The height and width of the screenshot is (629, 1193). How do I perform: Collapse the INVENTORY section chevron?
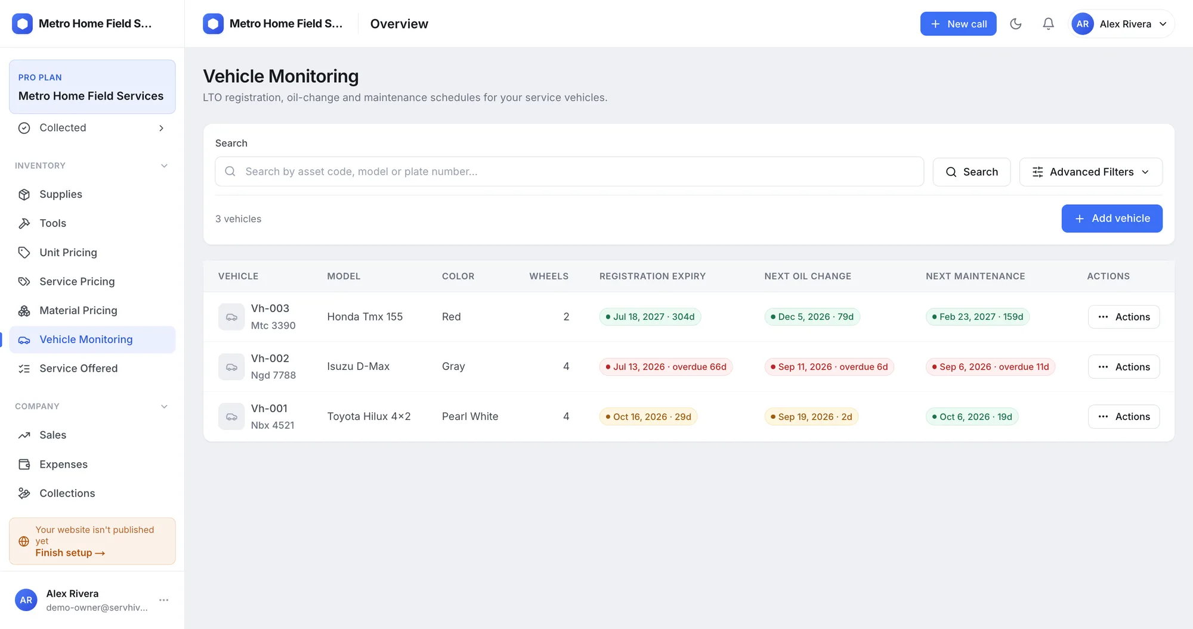coord(164,166)
